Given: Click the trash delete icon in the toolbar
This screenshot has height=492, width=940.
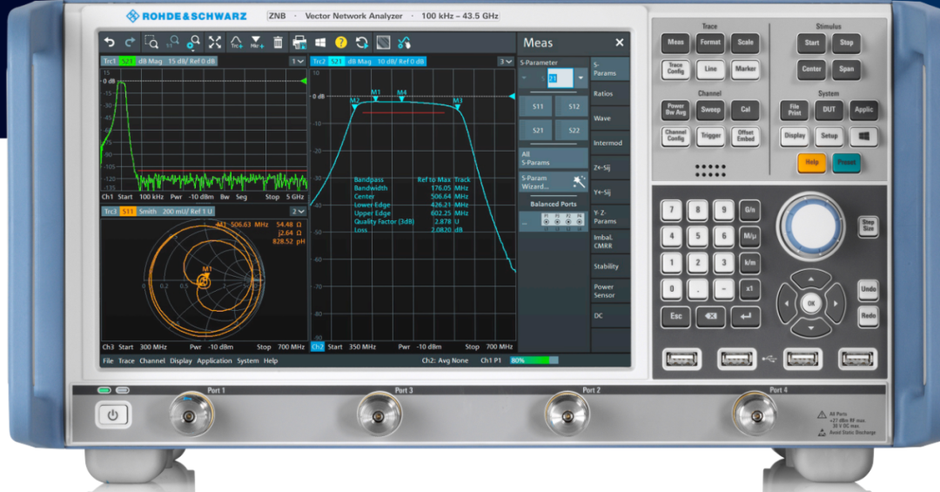Looking at the screenshot, I should point(278,43).
